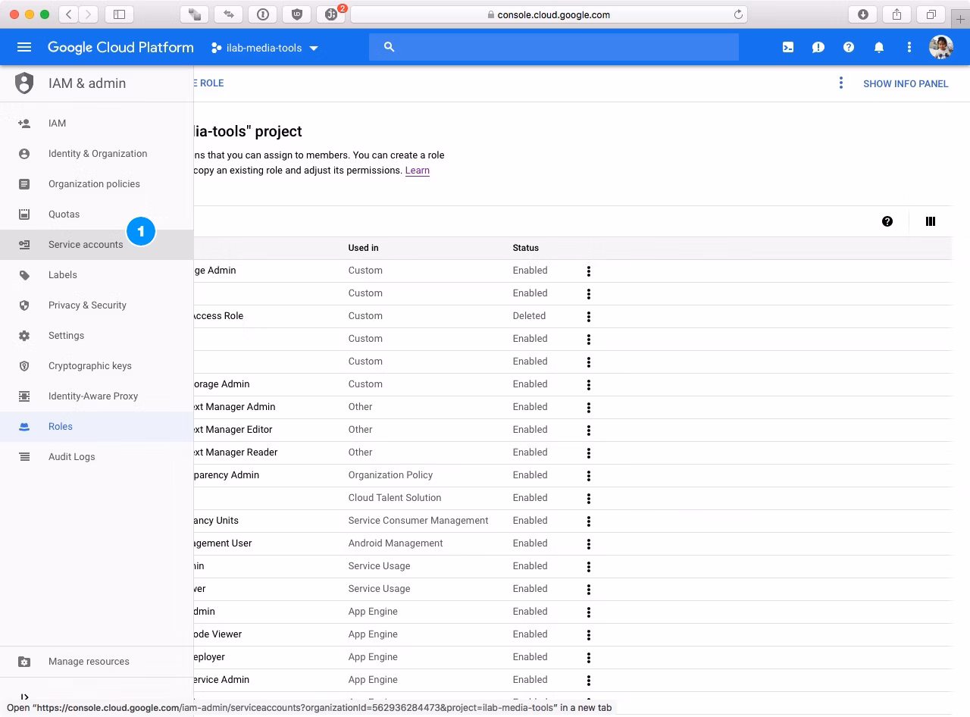Click the Organization Policy cell
Viewport: 970px width, 717px height.
390,475
